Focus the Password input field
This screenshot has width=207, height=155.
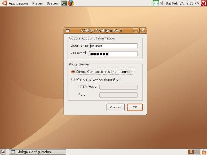[x=114, y=54]
